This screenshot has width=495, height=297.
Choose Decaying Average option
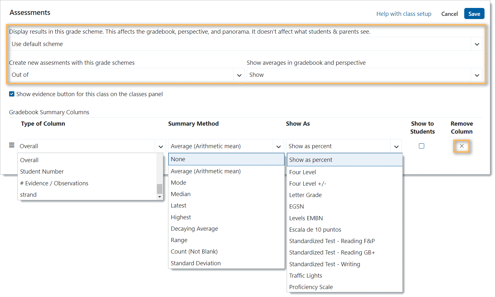[194, 229]
